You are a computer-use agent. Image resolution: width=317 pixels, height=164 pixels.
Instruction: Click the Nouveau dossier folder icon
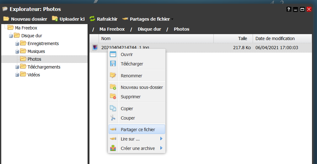pyautogui.click(x=6, y=19)
